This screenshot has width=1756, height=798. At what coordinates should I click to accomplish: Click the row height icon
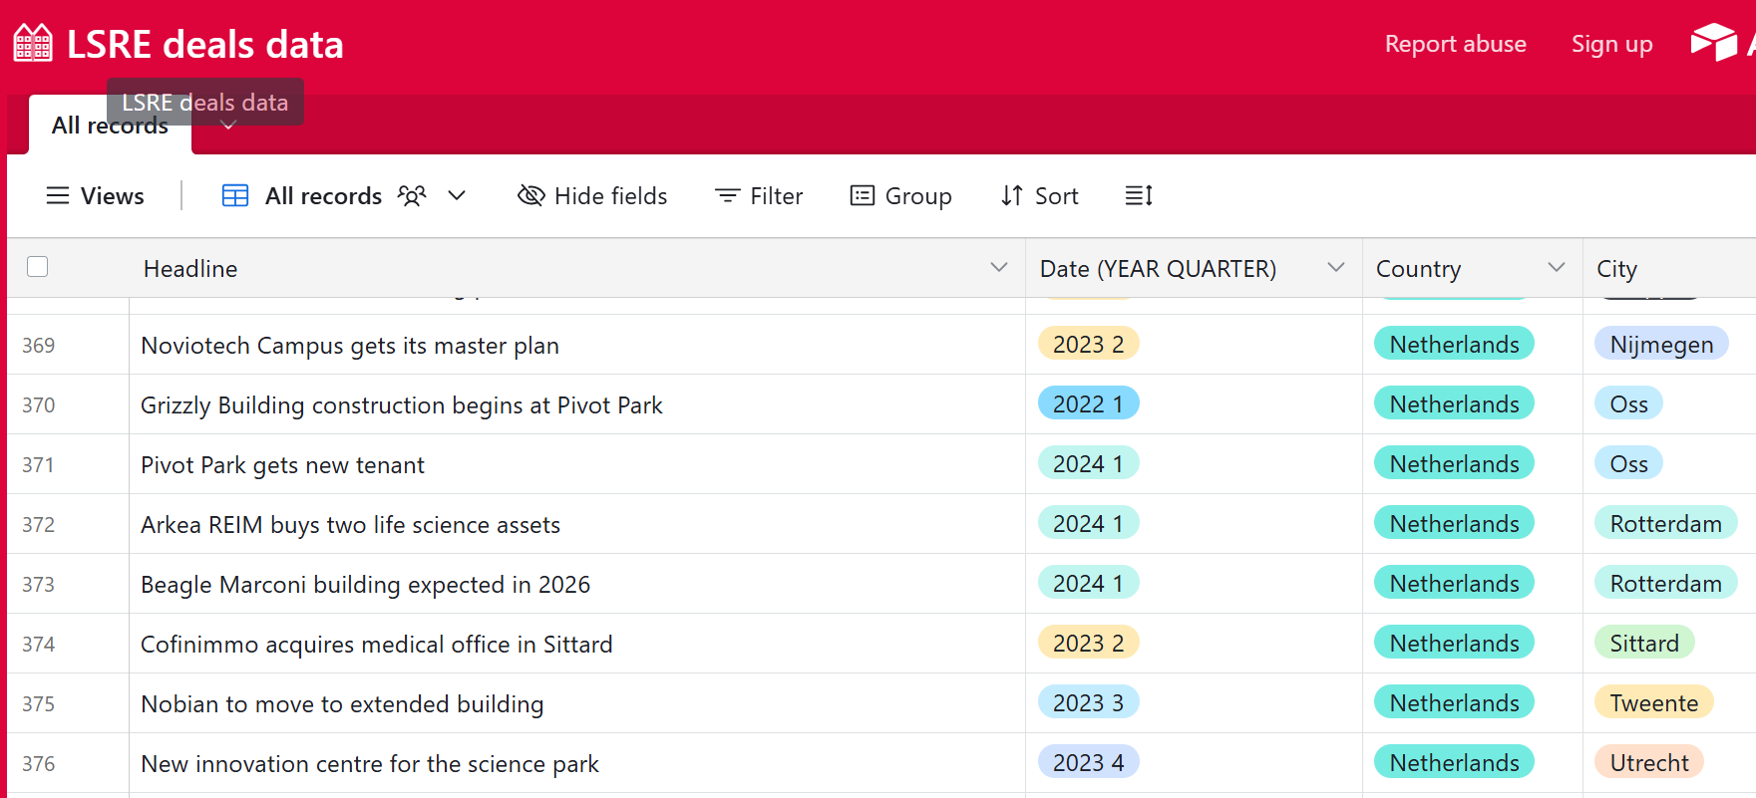tap(1139, 196)
